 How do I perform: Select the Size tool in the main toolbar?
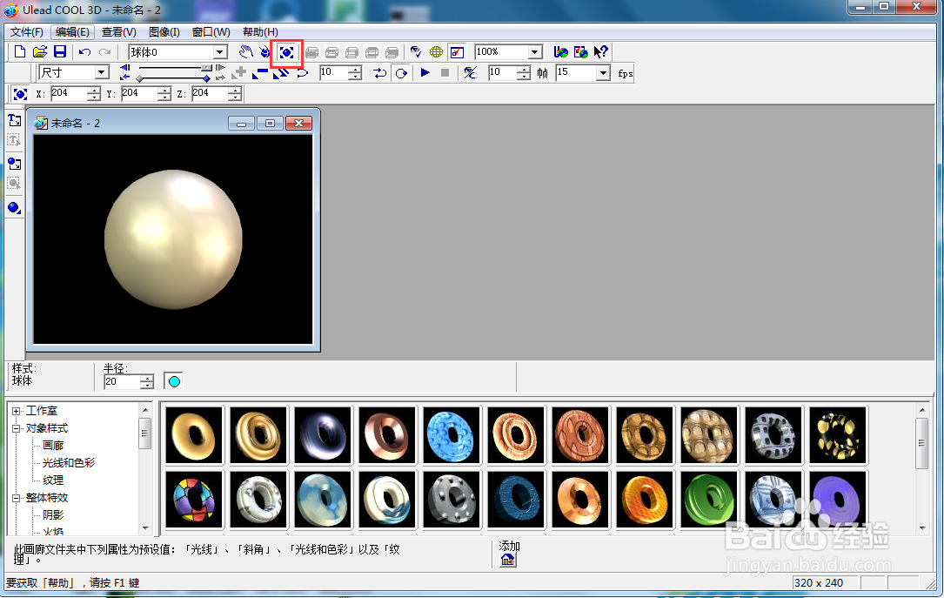coord(286,52)
